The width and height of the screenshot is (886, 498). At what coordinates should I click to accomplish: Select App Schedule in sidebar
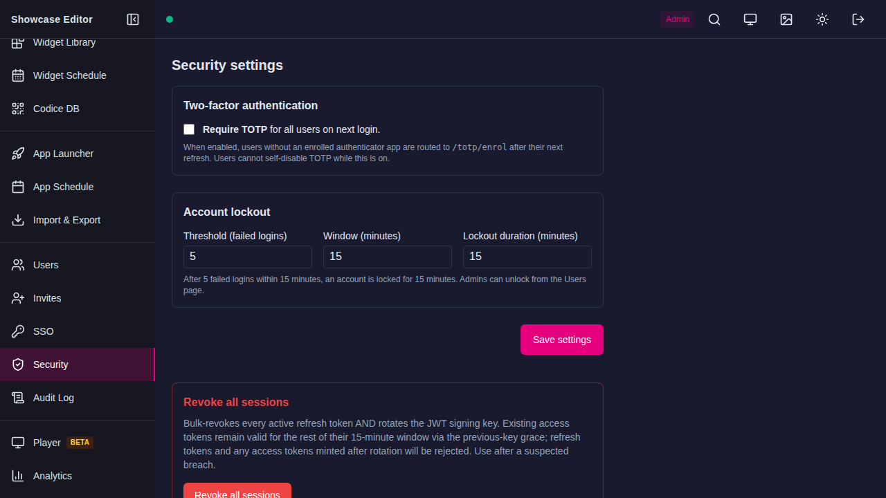tap(78, 187)
